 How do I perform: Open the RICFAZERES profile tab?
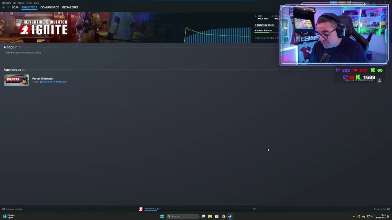(70, 7)
